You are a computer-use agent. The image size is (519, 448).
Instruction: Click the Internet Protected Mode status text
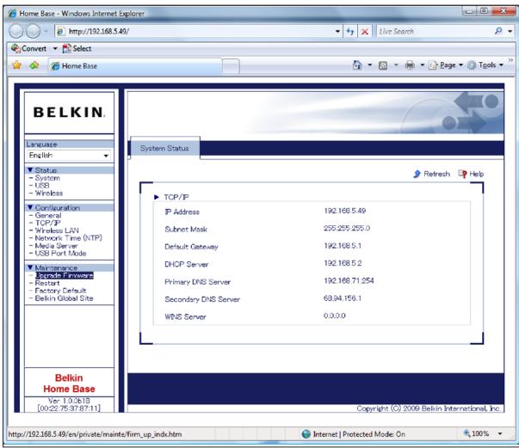359,434
